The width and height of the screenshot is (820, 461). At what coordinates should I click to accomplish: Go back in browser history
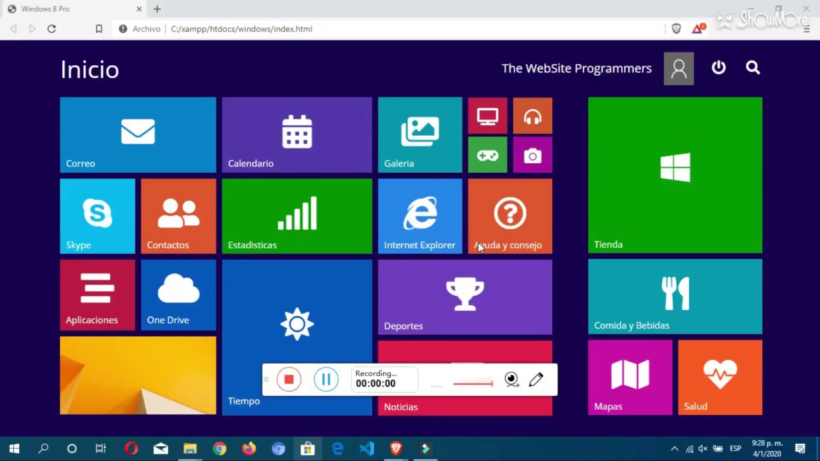tap(13, 29)
